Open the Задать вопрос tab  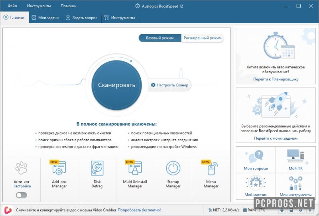pos(82,18)
